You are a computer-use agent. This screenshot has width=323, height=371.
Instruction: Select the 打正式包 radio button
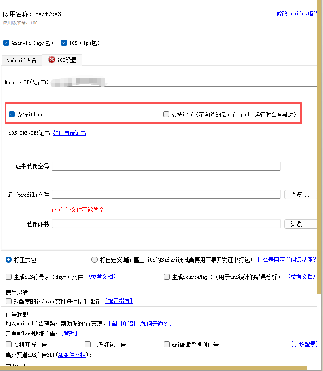click(x=8, y=260)
